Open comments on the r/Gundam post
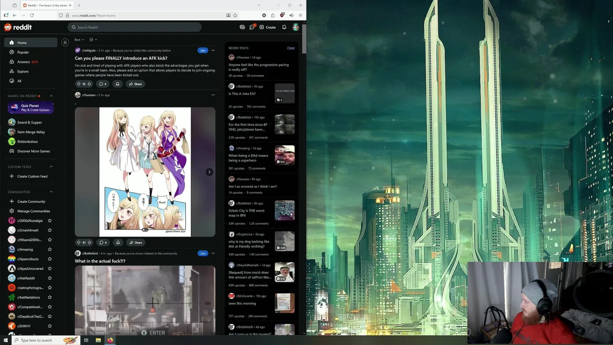 coord(103,242)
